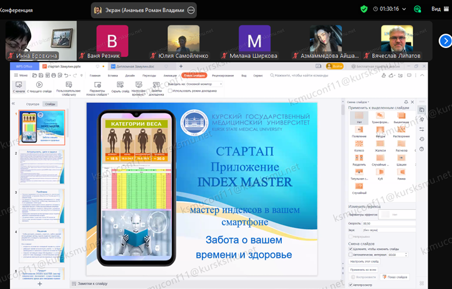Click the green security shield icon in Zoom
Viewport: 452px width, 289px height.
click(x=364, y=9)
